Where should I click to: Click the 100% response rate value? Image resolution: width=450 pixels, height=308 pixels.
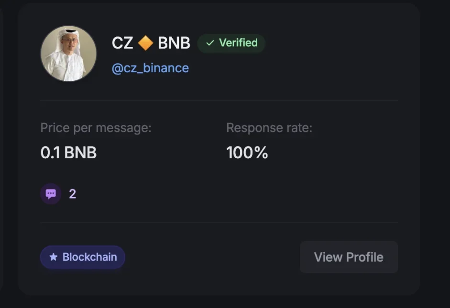point(247,153)
